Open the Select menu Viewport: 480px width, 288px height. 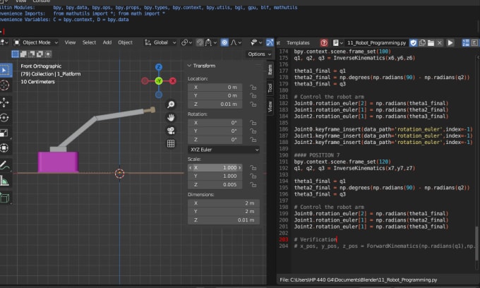click(89, 42)
